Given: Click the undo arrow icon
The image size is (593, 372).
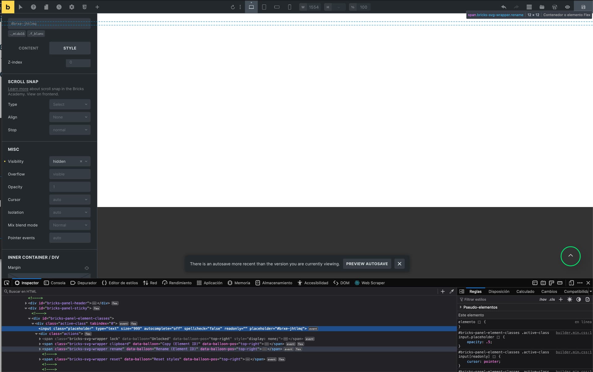Looking at the screenshot, I should [503, 7].
